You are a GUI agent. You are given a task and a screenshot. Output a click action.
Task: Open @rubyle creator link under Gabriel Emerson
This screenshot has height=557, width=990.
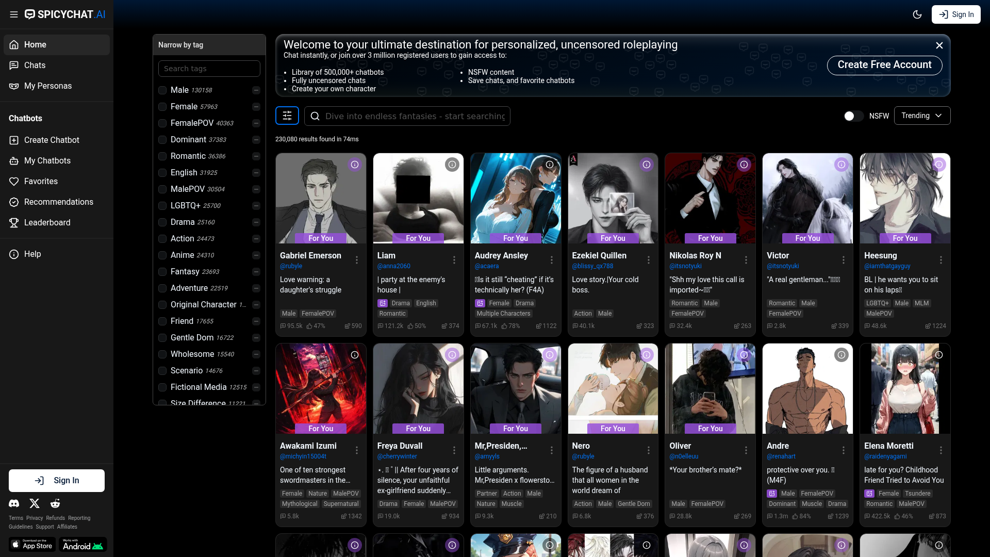pos(291,266)
